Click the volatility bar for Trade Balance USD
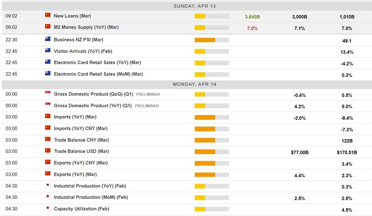 (x=211, y=152)
